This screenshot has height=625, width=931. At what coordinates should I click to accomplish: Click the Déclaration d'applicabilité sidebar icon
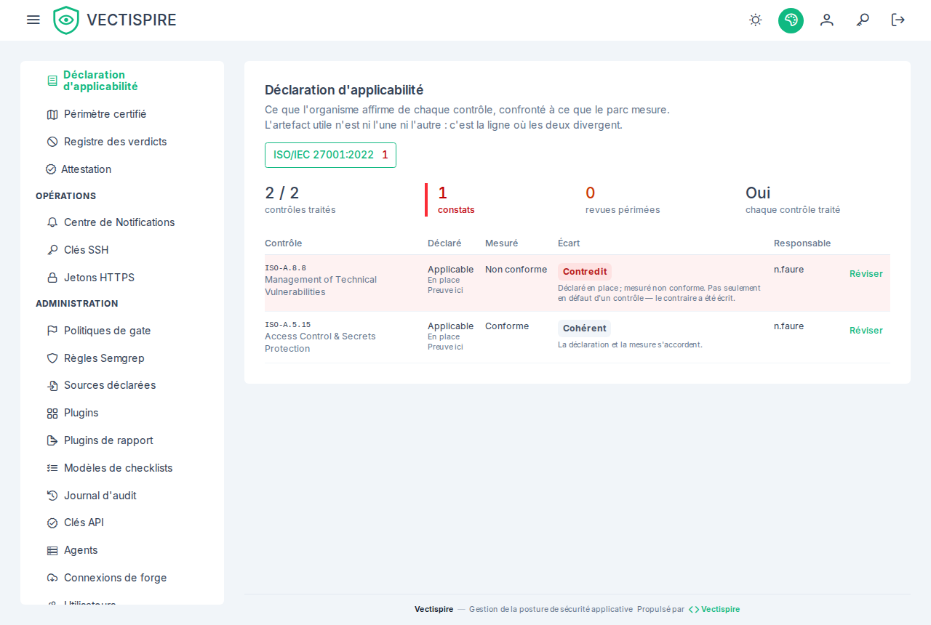(x=52, y=81)
